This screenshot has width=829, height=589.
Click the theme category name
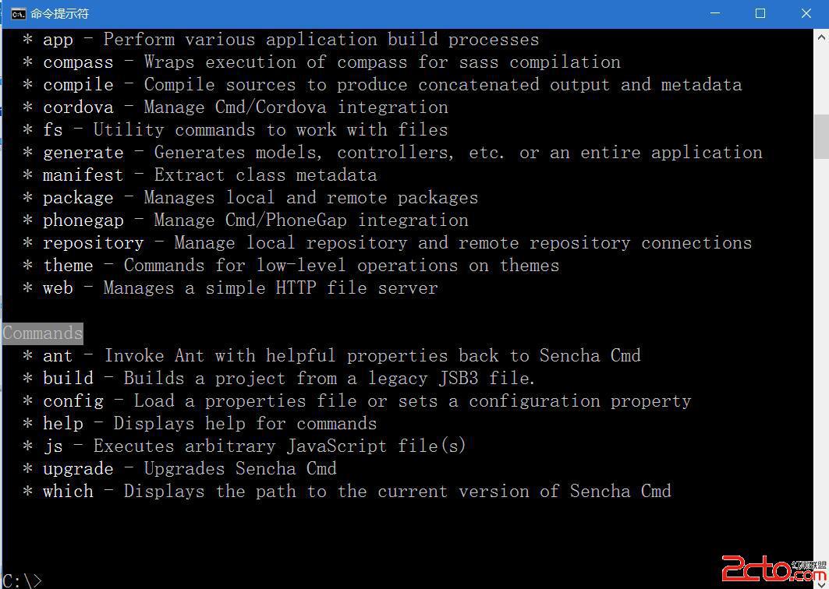coord(68,266)
